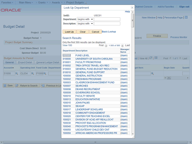Close the Look Up Department dialog
The height and width of the screenshot is (144, 192).
click(132, 7)
